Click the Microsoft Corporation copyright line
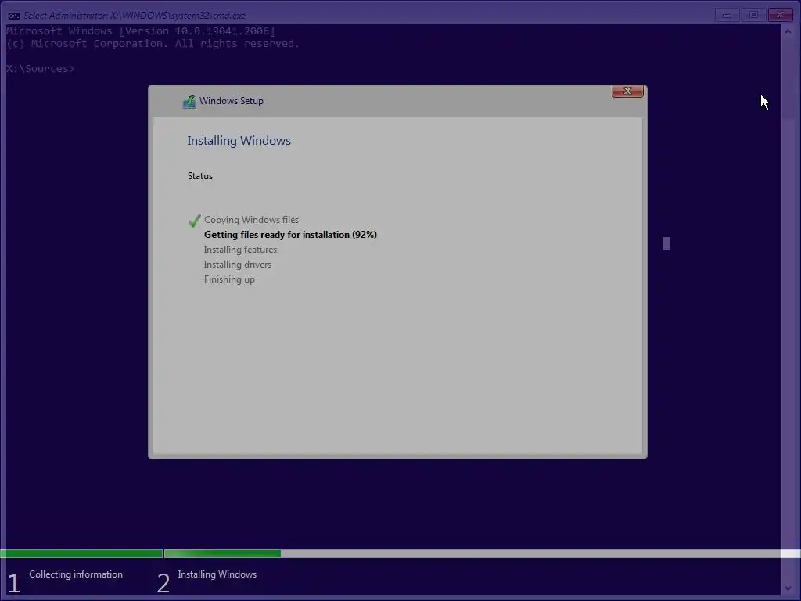 tap(153, 44)
